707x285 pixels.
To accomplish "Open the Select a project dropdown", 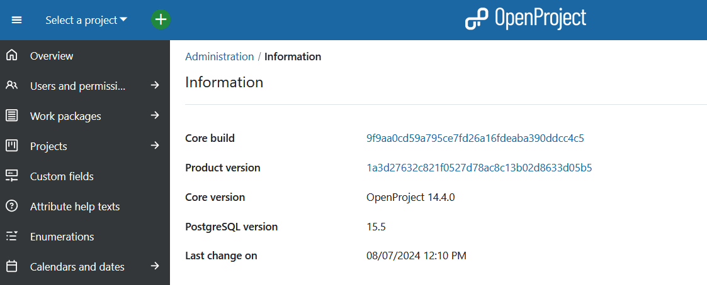I will 86,20.
